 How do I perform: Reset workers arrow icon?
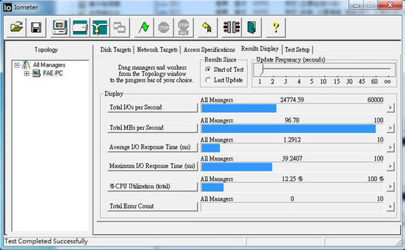[x=208, y=27]
